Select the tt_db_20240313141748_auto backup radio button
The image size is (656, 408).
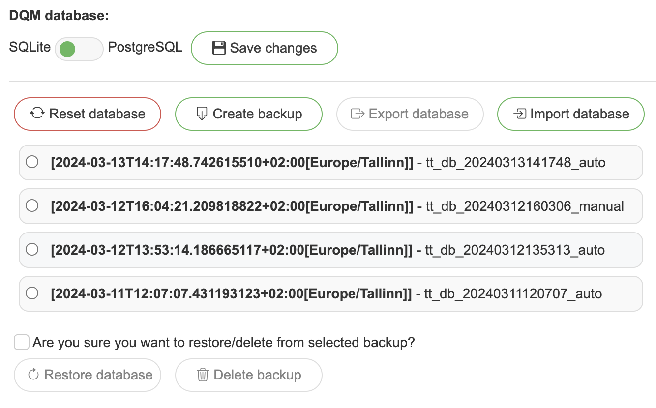coord(32,162)
